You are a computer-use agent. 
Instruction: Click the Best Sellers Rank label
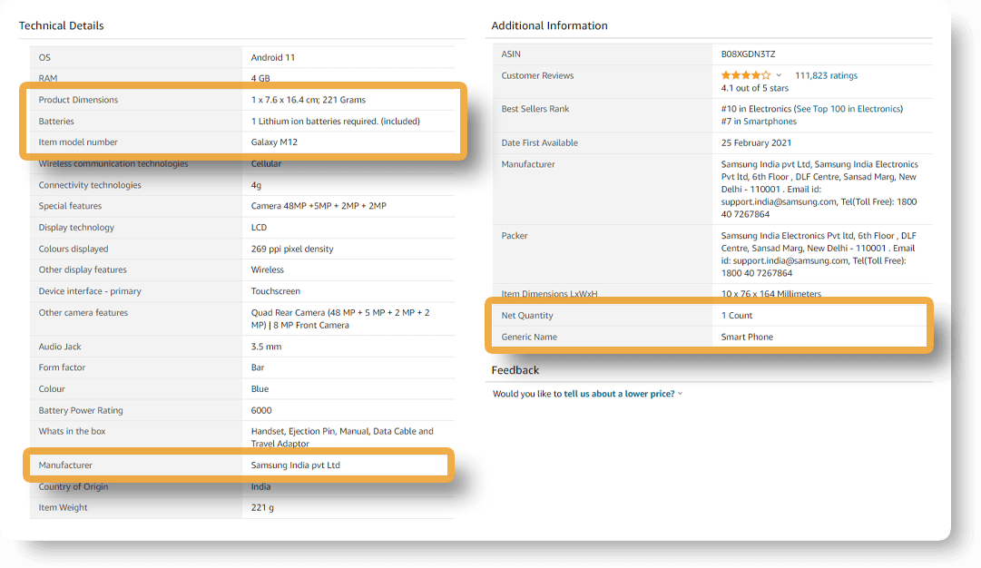tap(535, 109)
